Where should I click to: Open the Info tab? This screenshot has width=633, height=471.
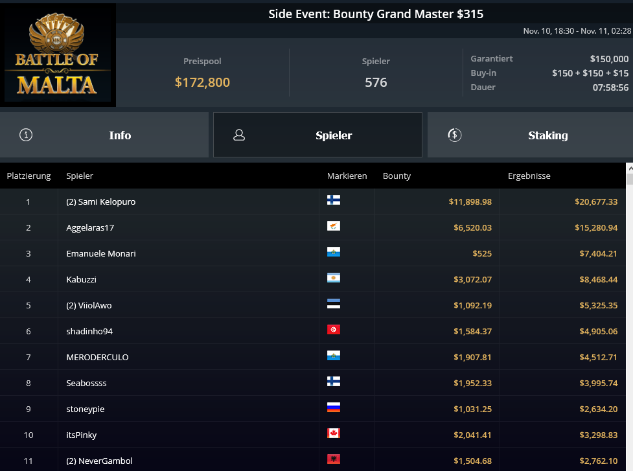point(104,135)
